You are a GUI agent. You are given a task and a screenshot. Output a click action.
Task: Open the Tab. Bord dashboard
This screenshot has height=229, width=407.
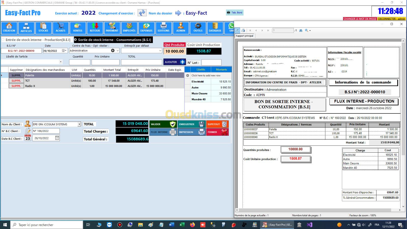[x=235, y=12]
